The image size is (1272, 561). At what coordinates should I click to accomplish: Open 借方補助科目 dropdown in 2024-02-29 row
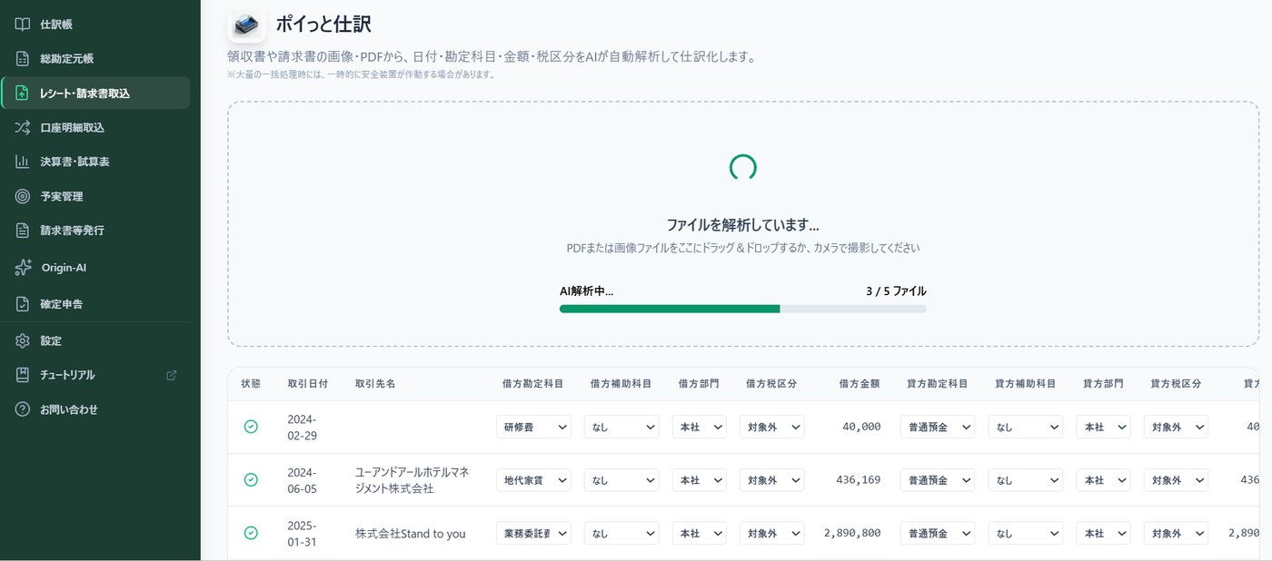pyautogui.click(x=621, y=427)
